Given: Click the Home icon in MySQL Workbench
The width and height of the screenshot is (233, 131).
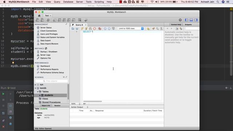Looking at the screenshot, I should click(39, 16).
